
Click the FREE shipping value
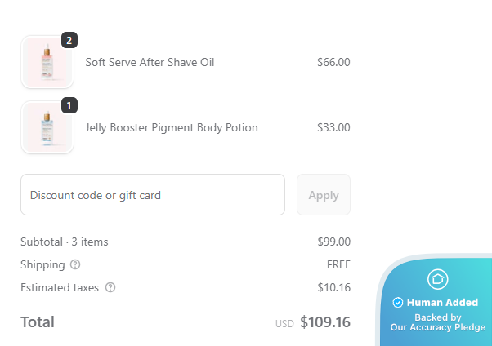[x=338, y=264]
